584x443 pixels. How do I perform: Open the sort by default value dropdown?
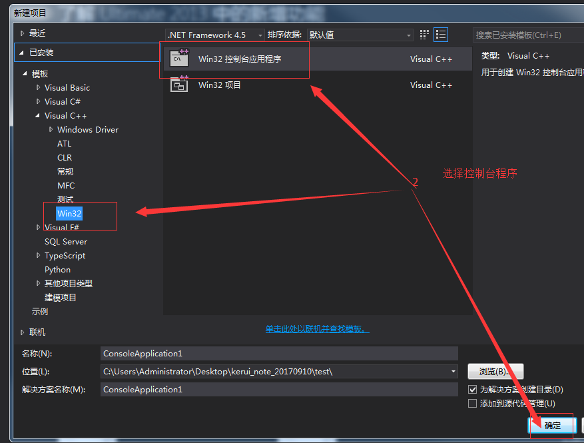click(x=360, y=35)
